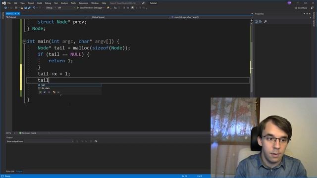Viewport: 317px width, 178px height.
Task: Toggle the orange IntelliSense filter icon
Action: click(54, 92)
